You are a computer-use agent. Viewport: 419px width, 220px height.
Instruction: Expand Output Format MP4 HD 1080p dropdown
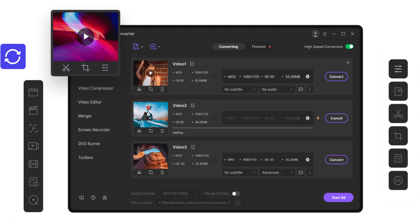tap(180, 193)
